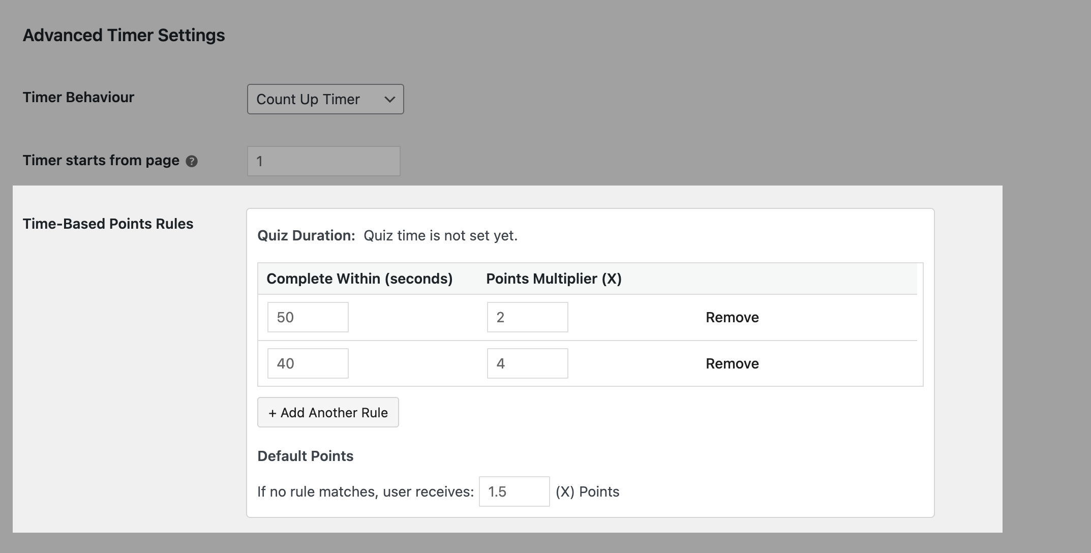Click the Time-Based Points Rules label
Viewport: 1091px width, 553px height.
108,224
